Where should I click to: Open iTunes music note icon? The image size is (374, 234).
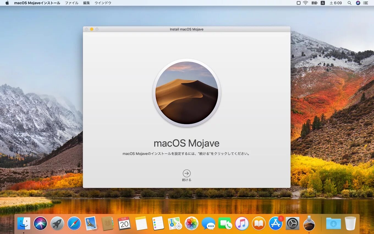(x=242, y=223)
